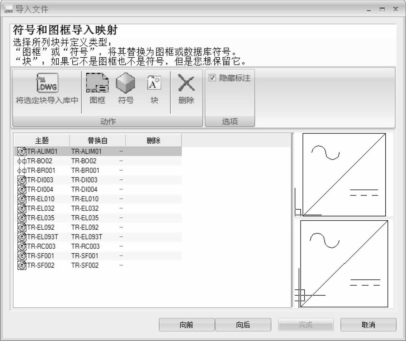Select the 图框 (title block) icon
406x341 pixels.
pos(97,83)
